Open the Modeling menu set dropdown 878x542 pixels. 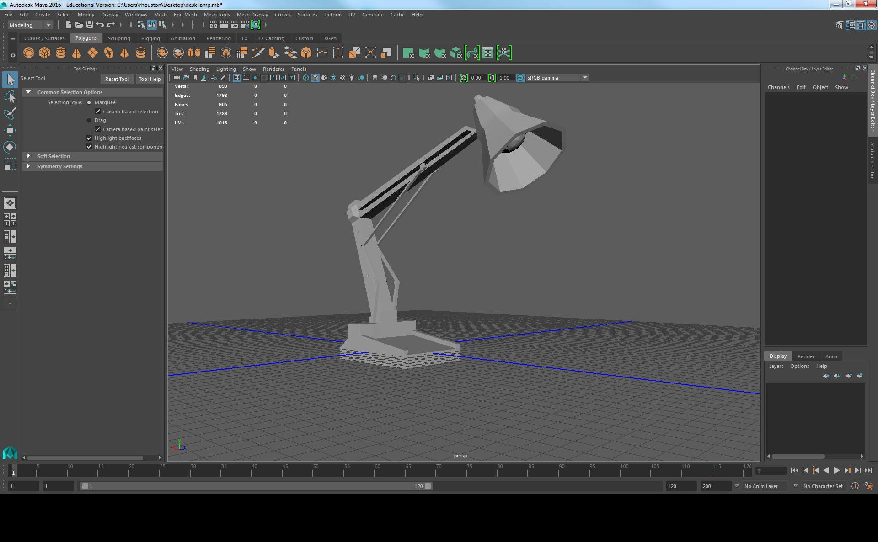30,25
